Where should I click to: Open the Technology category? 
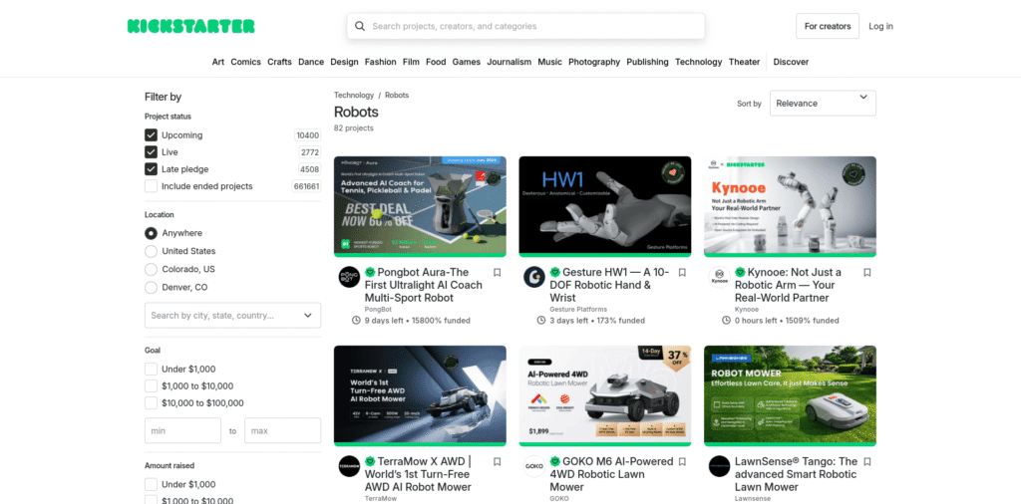699,62
